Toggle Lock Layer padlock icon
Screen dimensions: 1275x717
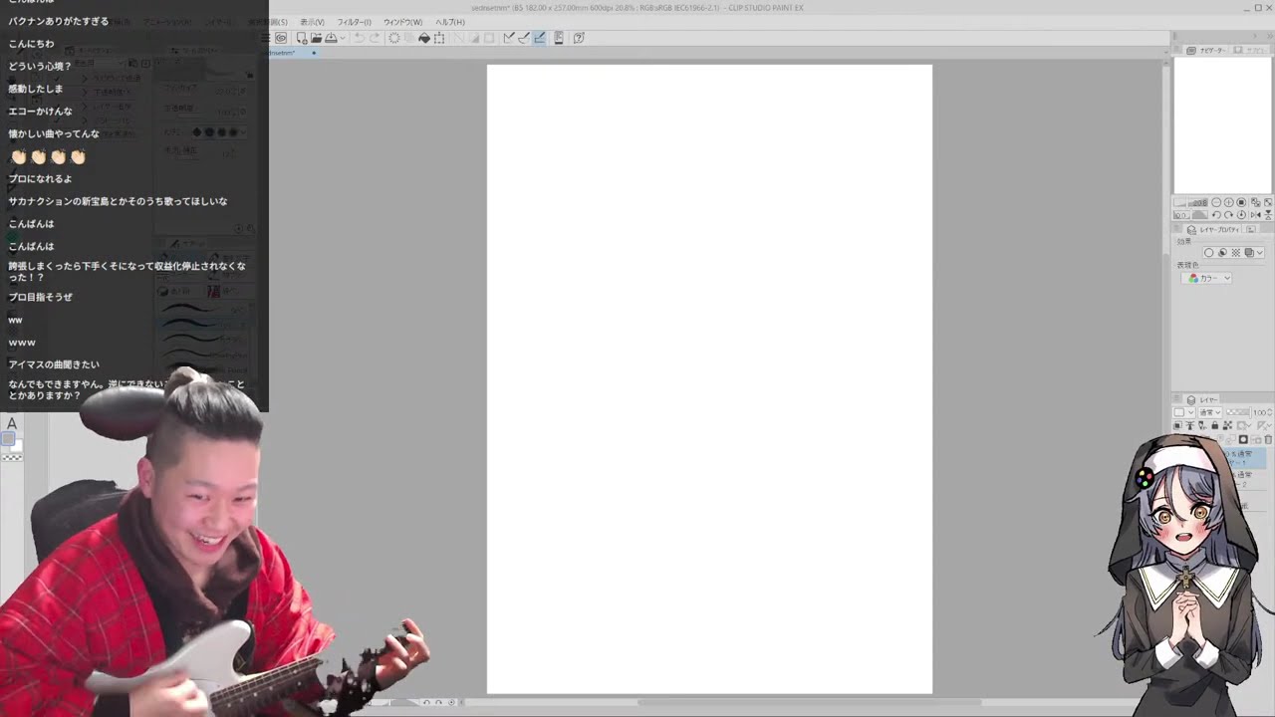[1215, 425]
